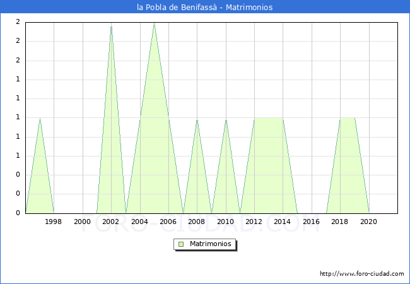Click the 2018-2019 plateau area
The width and height of the screenshot is (410, 284).
[x=348, y=165]
